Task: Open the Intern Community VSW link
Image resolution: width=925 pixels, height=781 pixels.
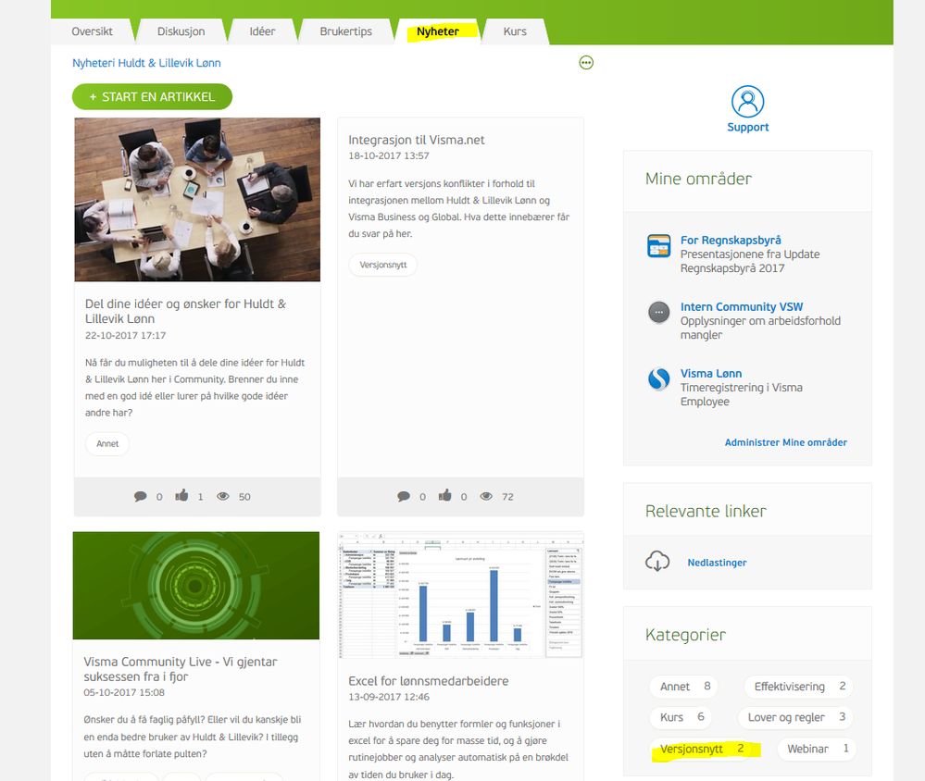Action: [742, 306]
